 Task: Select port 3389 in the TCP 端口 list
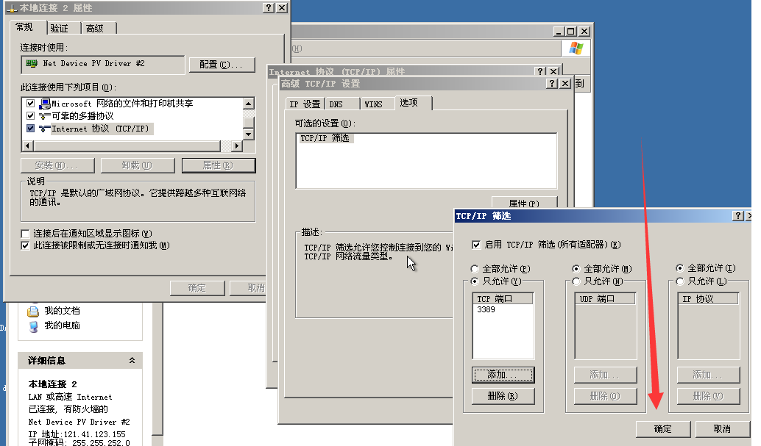click(x=486, y=310)
